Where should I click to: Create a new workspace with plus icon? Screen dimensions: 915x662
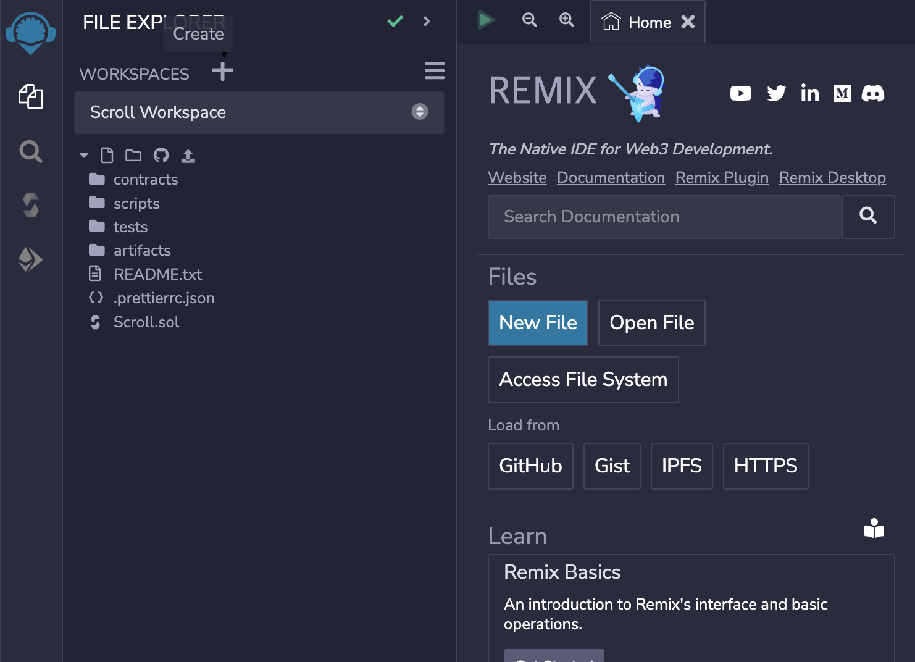[x=222, y=71]
